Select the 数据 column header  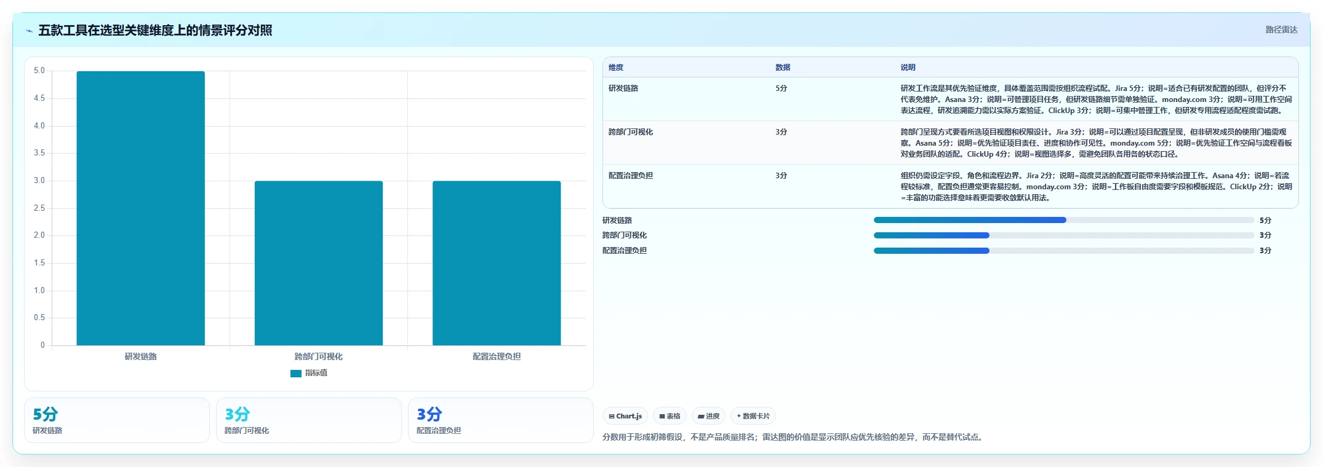tap(783, 68)
